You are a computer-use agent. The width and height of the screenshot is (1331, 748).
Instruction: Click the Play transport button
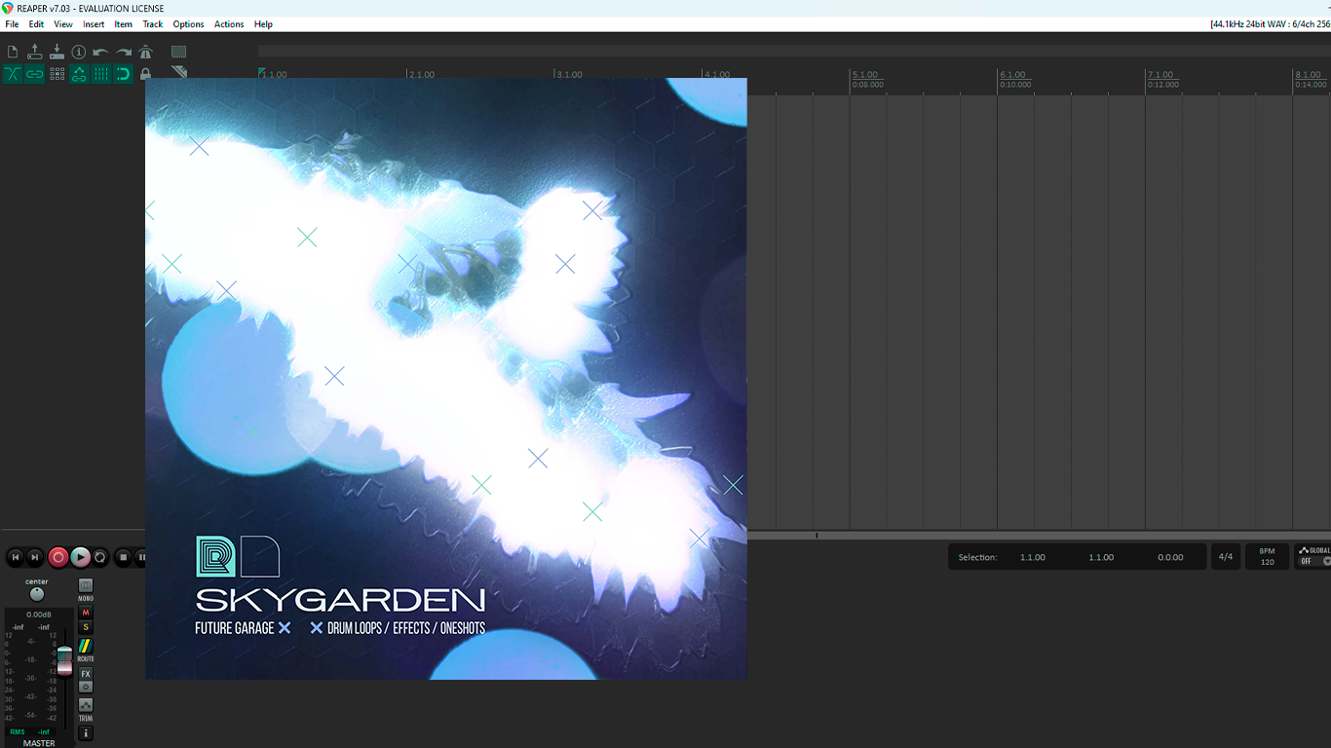click(81, 557)
